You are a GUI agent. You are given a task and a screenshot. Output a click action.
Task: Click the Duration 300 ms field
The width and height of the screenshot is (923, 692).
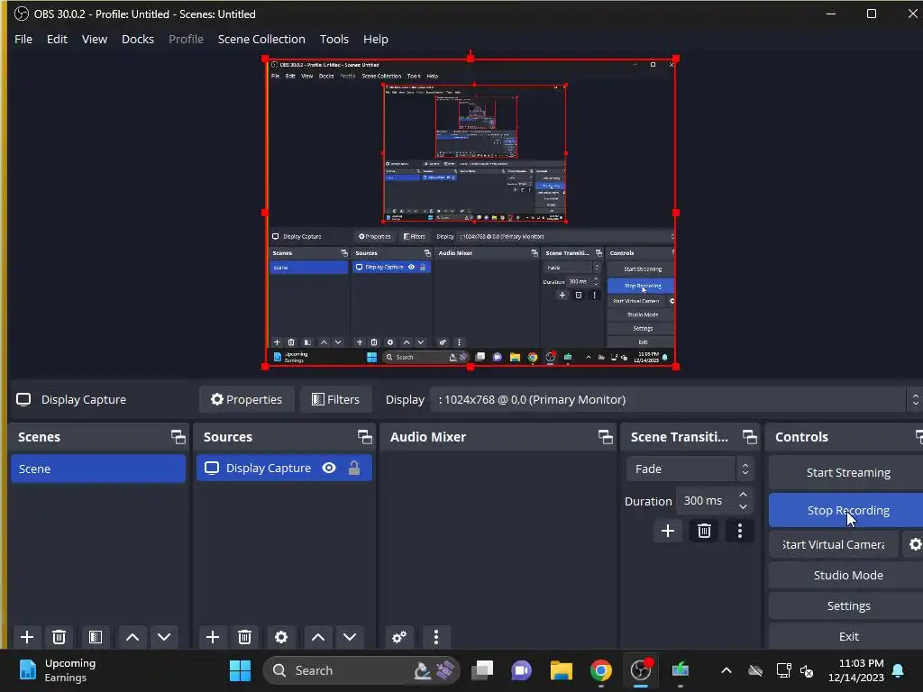(x=705, y=501)
